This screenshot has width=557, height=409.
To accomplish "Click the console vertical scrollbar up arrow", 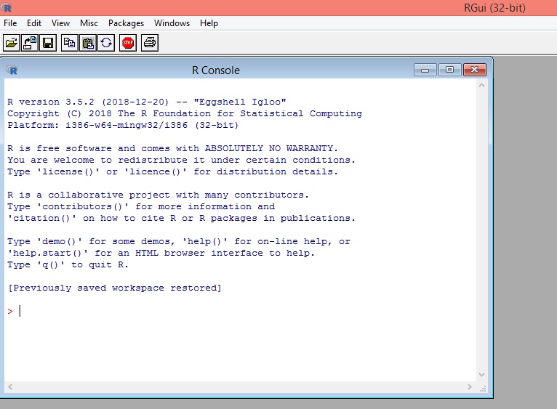I will pos(481,85).
